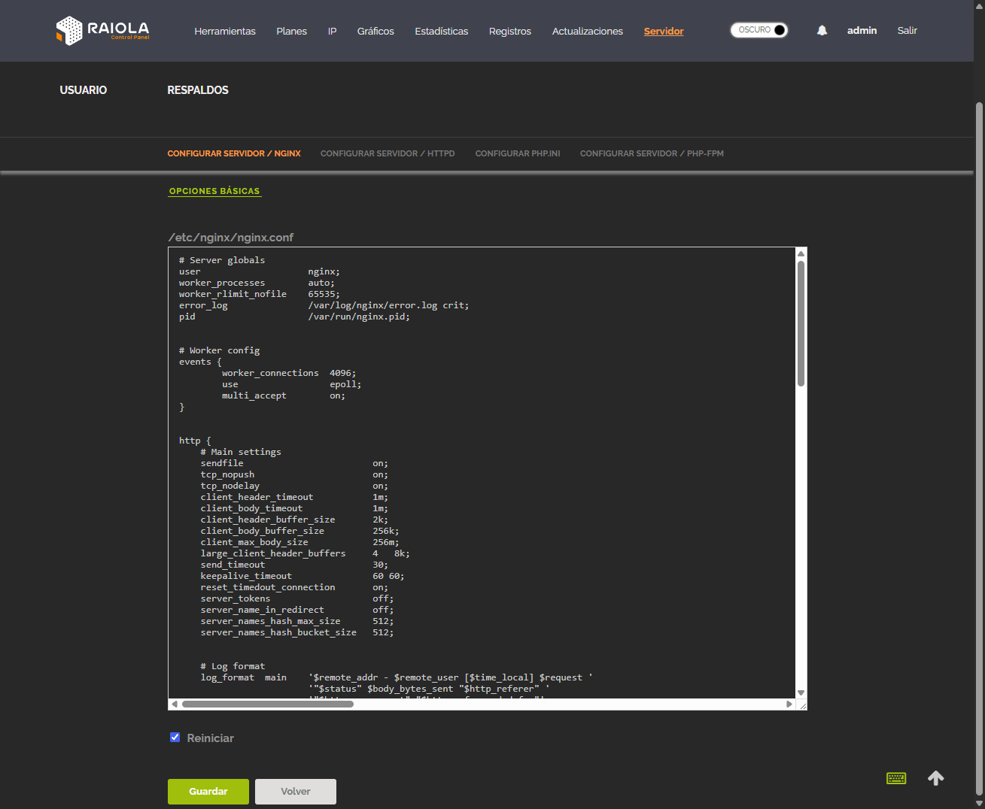The height and width of the screenshot is (809, 985).
Task: Click the large_client_header_buffers line
Action: click(306, 553)
